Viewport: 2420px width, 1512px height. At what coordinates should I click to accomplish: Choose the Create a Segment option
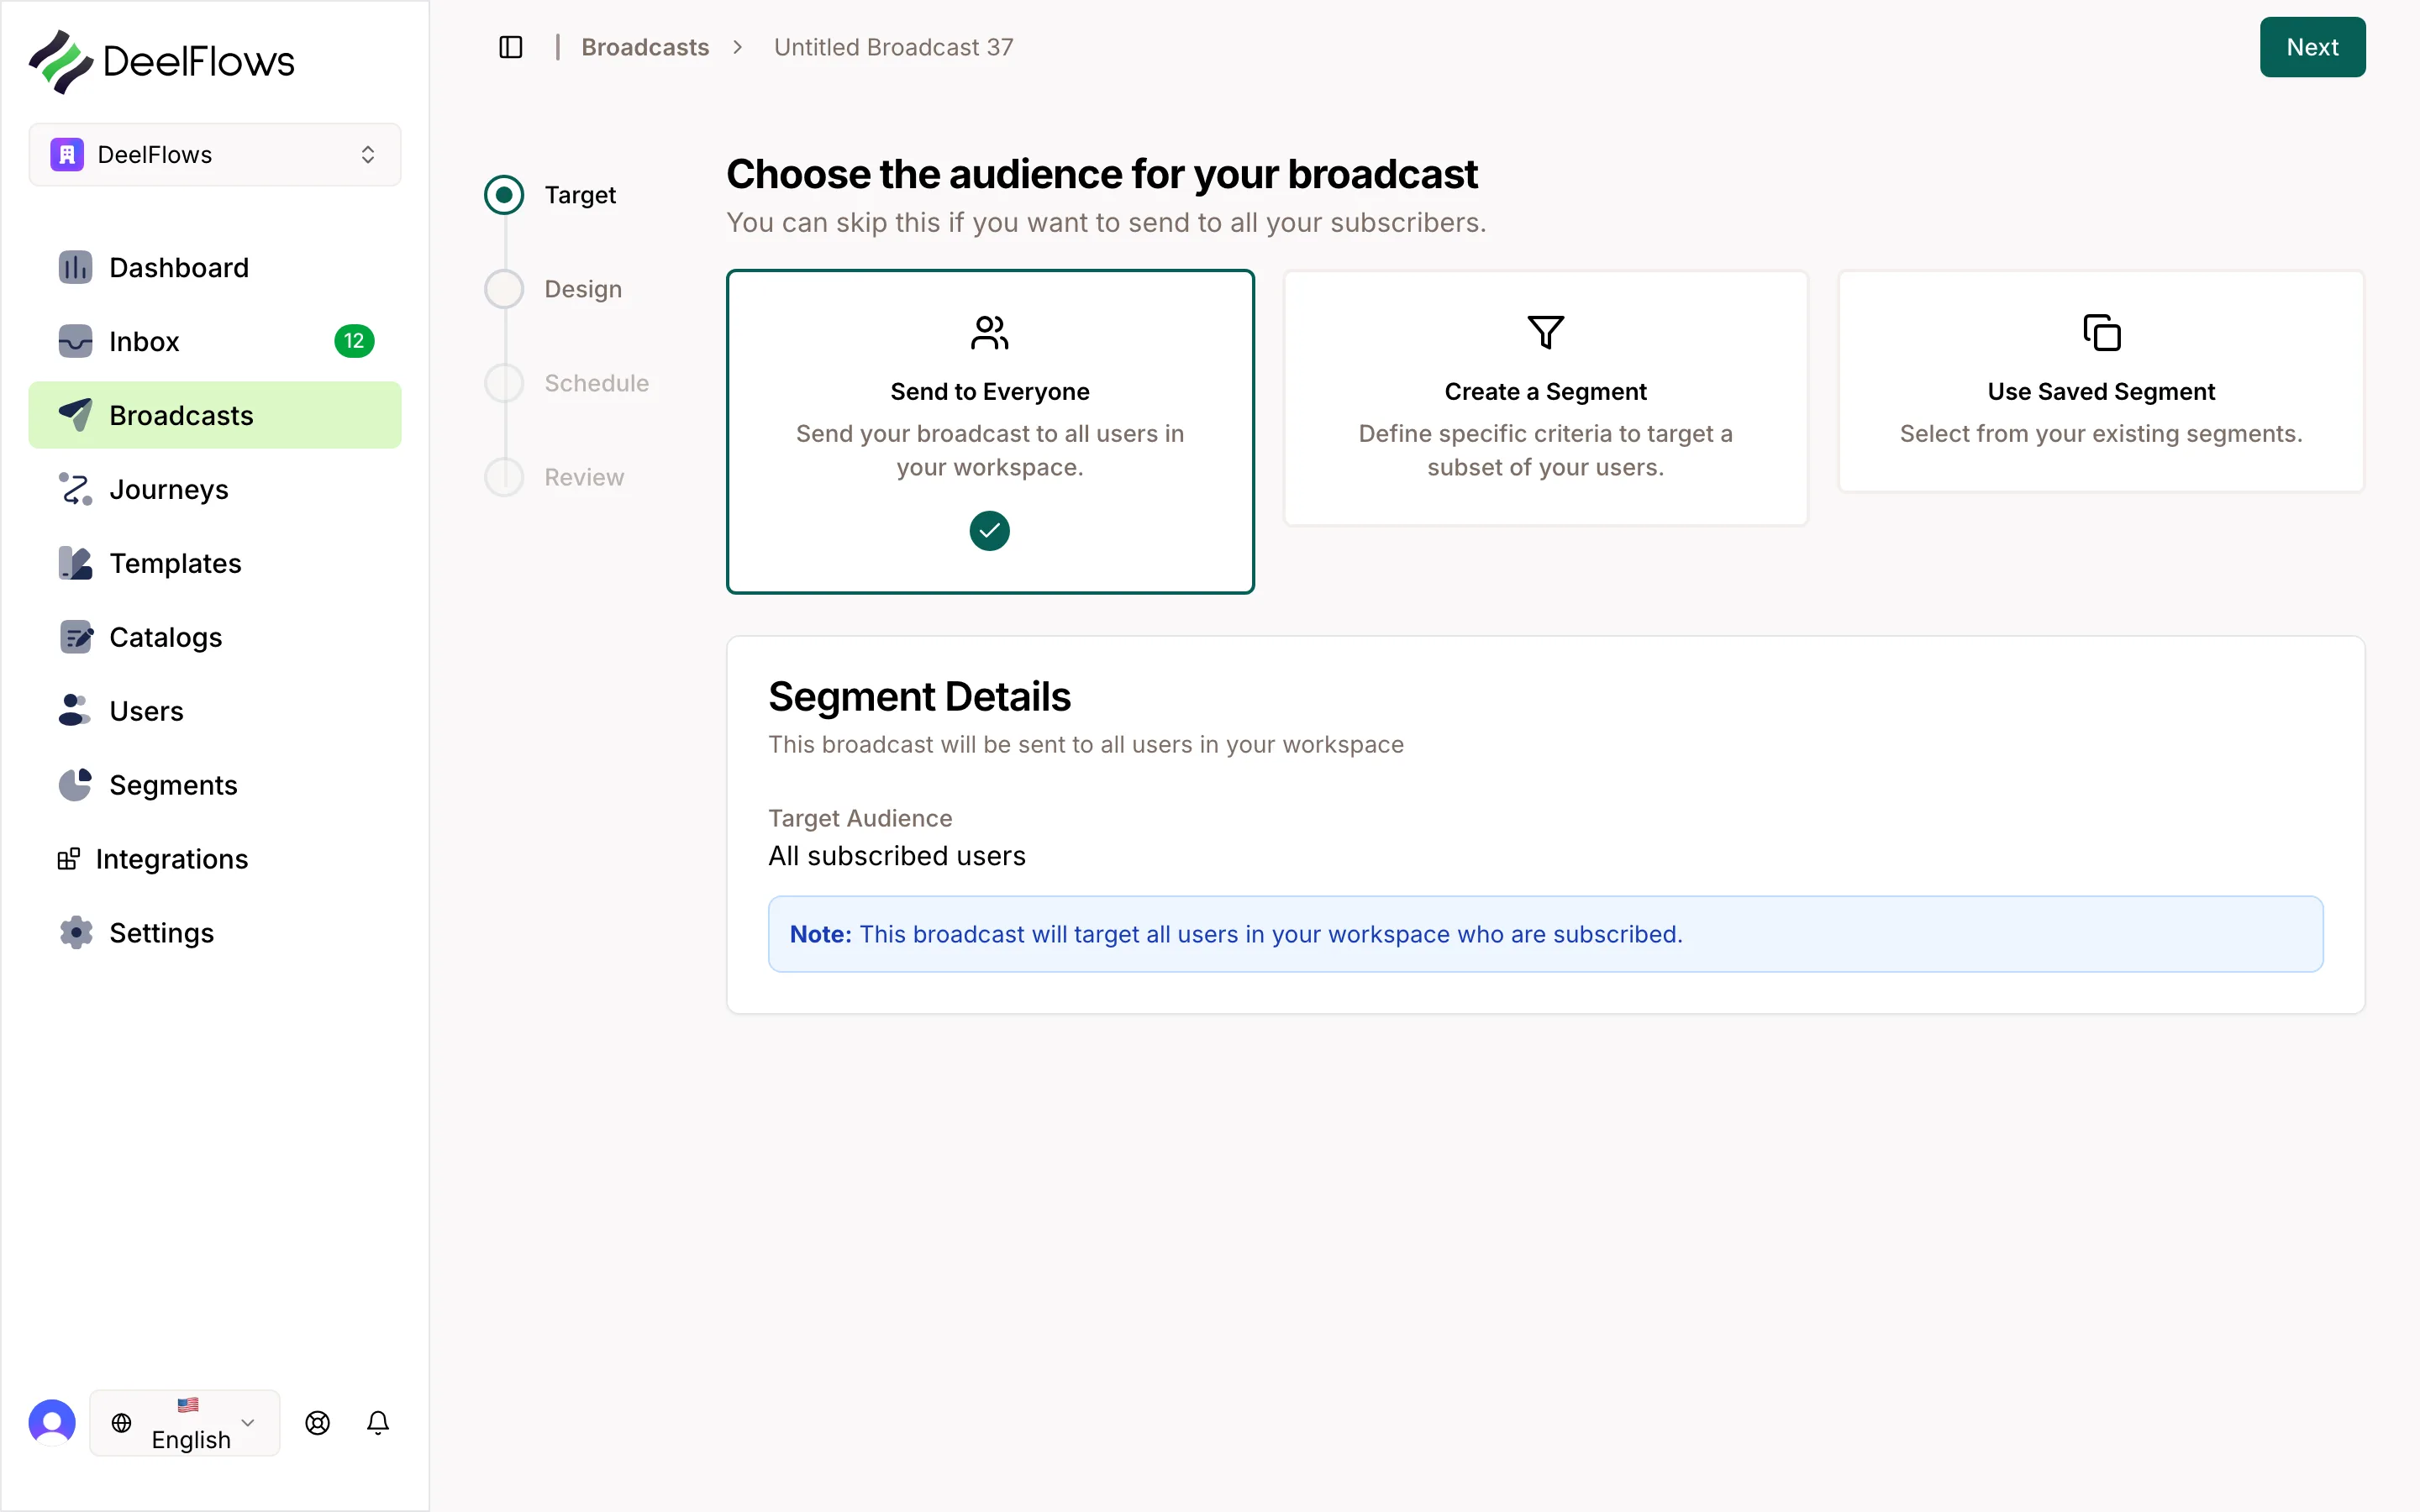pos(1545,398)
